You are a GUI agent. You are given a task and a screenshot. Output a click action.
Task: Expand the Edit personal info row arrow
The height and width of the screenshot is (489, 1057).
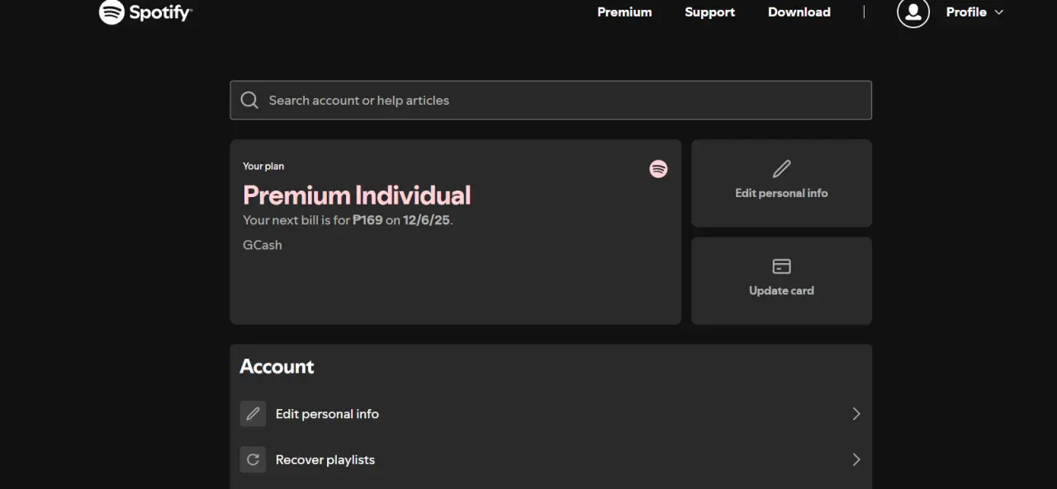[x=856, y=414]
